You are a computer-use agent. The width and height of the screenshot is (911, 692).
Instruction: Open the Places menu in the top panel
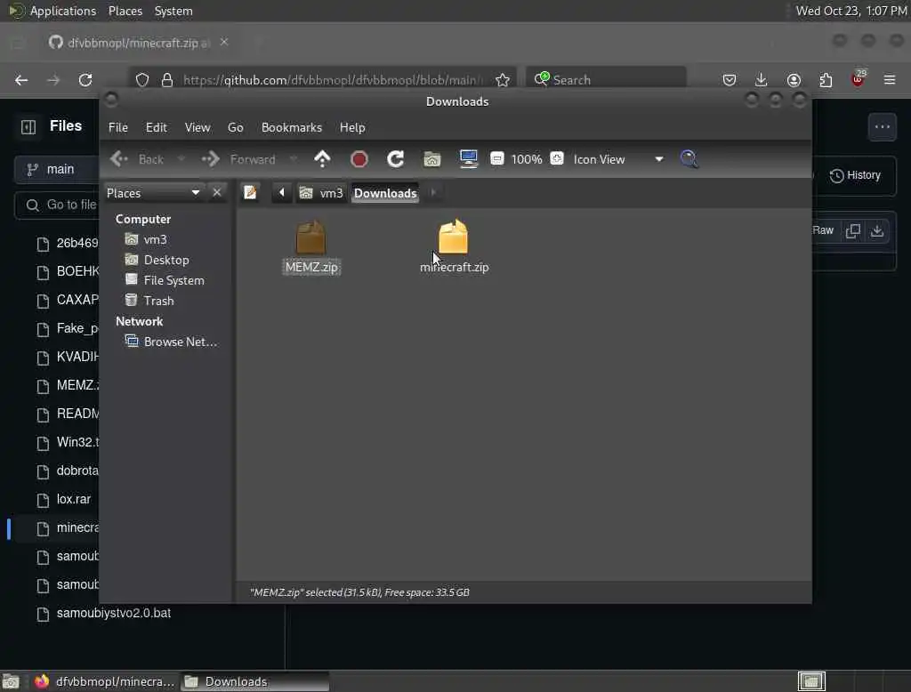(x=125, y=11)
